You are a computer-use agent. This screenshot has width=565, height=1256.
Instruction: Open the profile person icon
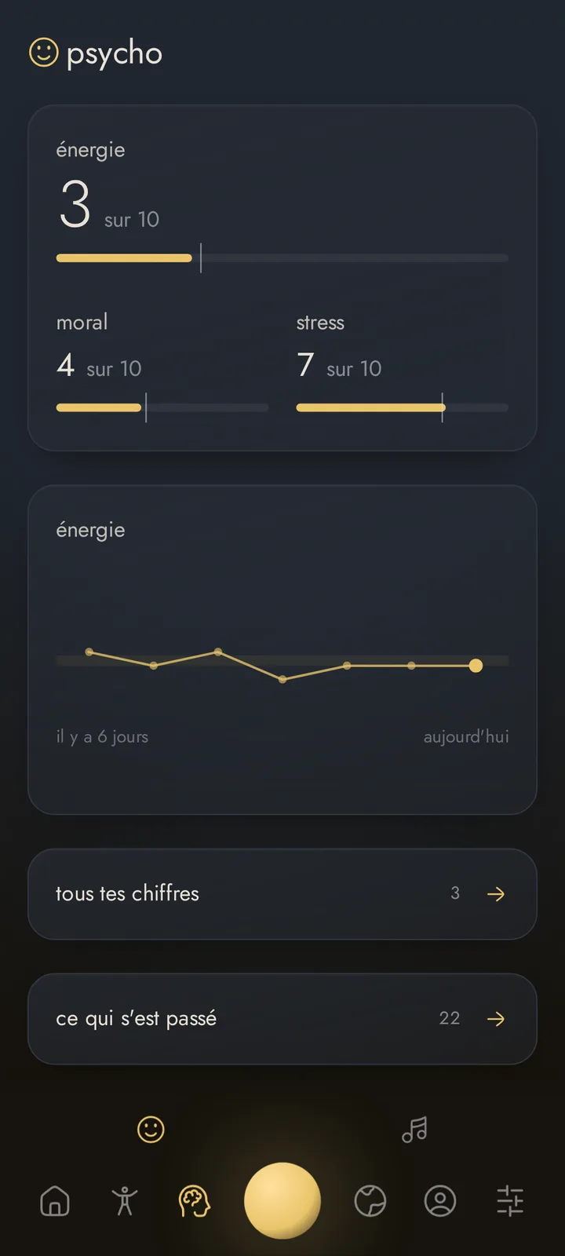(x=440, y=1201)
